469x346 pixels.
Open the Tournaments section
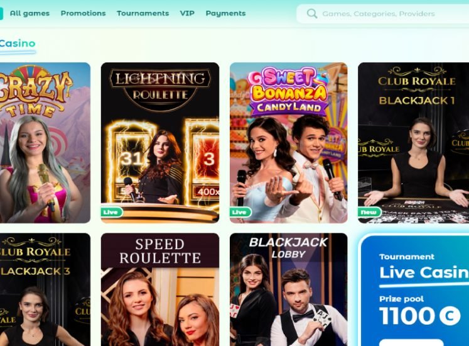tap(143, 13)
